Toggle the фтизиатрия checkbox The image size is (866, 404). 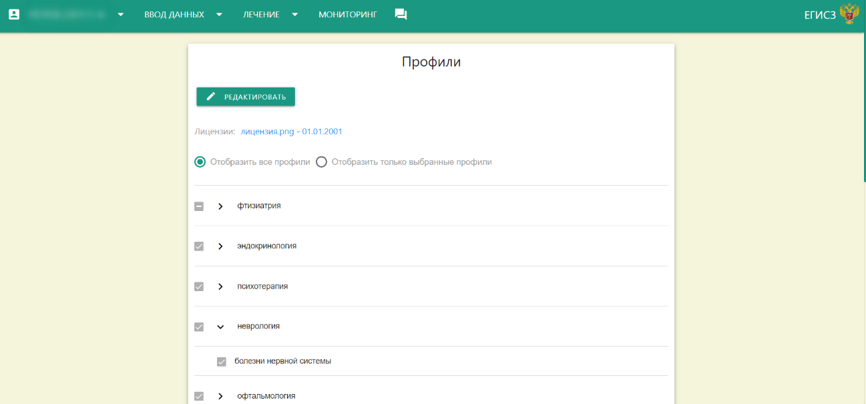[x=199, y=206]
